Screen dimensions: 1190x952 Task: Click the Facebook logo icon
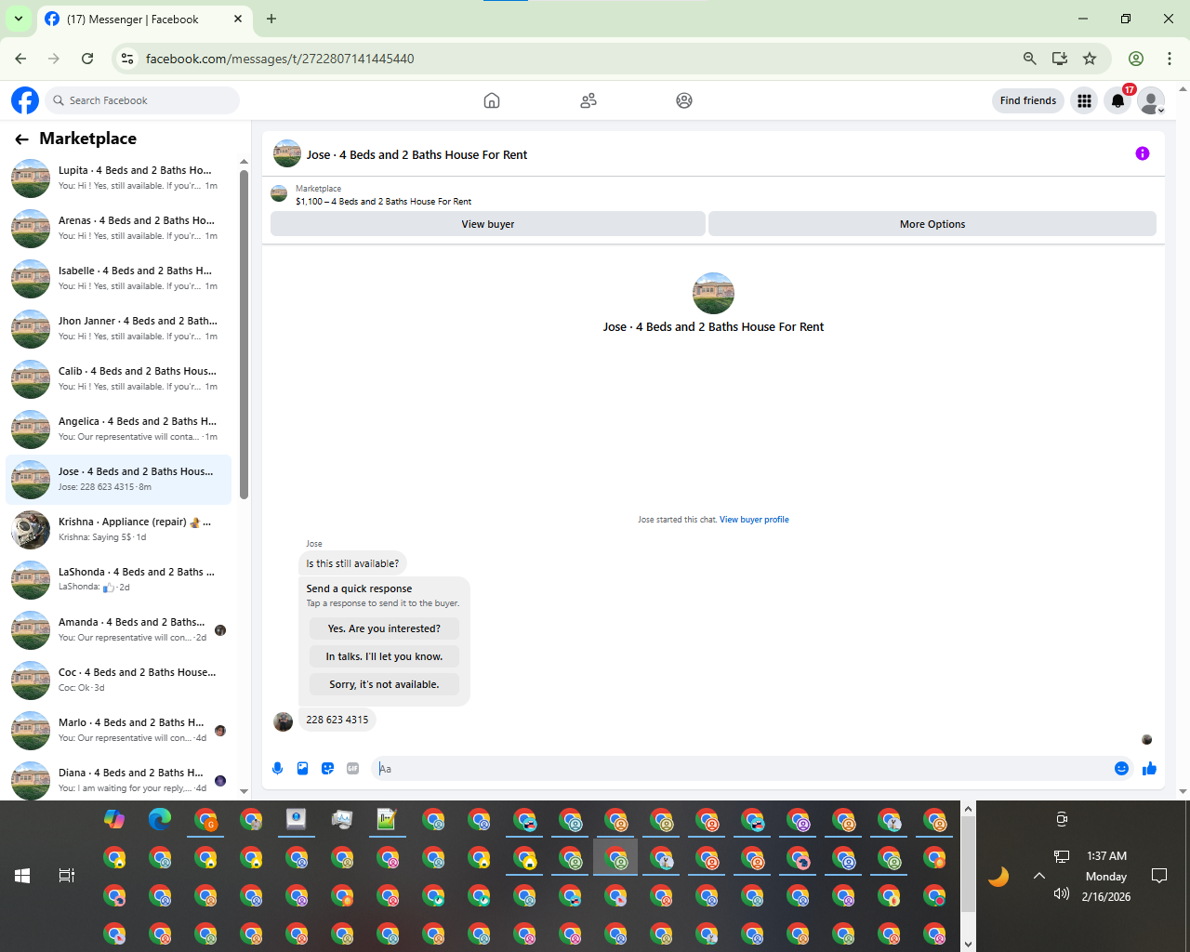click(x=25, y=100)
